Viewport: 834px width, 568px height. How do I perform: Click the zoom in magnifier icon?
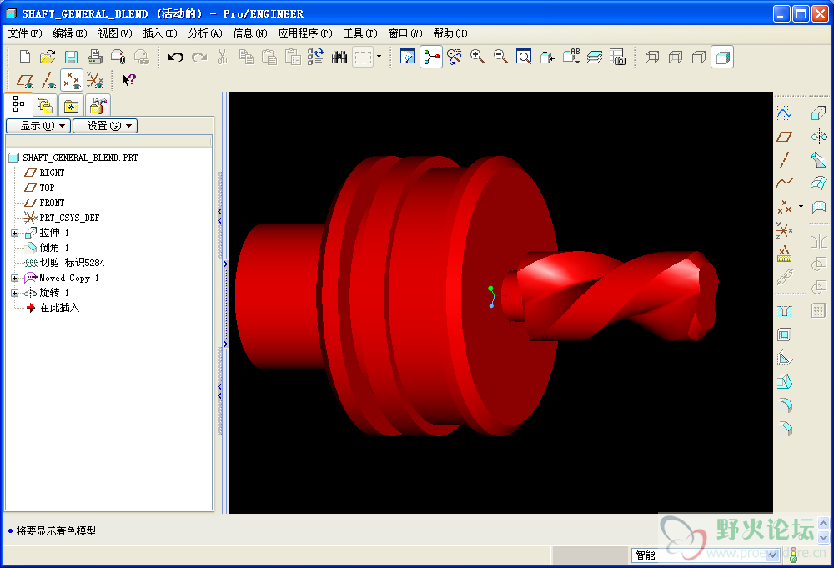(x=477, y=57)
